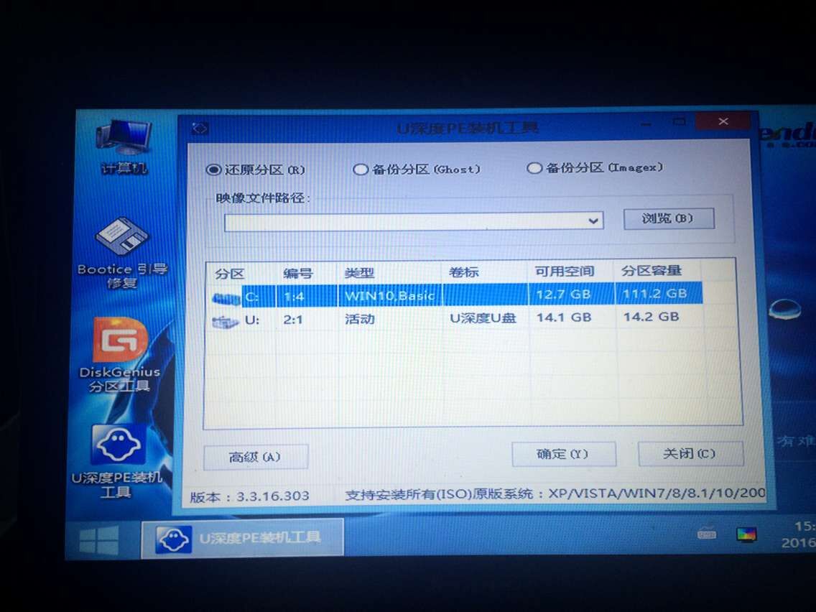This screenshot has width=816, height=612.
Task: Click the U深度U盘 volume label
Action: (483, 318)
